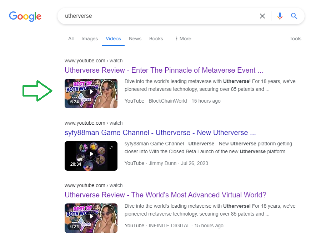Click the second result's www.youtube.com › watch URL
The image size is (326, 238).
click(x=94, y=123)
